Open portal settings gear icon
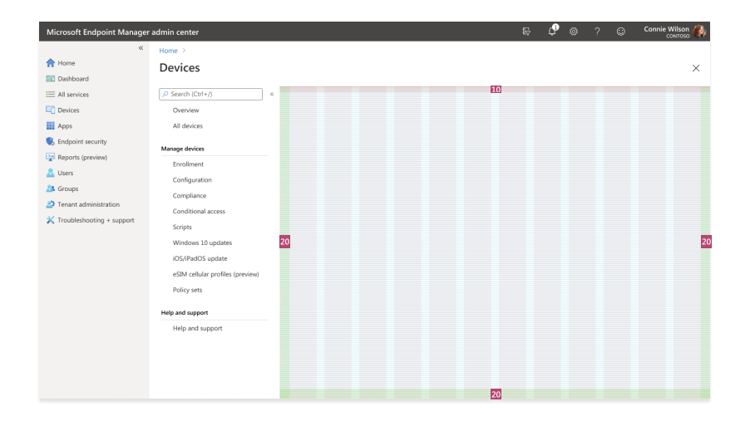Screen dimensions: 755x421 point(574,32)
